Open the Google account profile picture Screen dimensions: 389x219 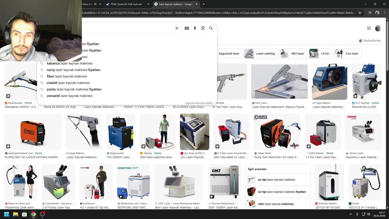(x=378, y=28)
